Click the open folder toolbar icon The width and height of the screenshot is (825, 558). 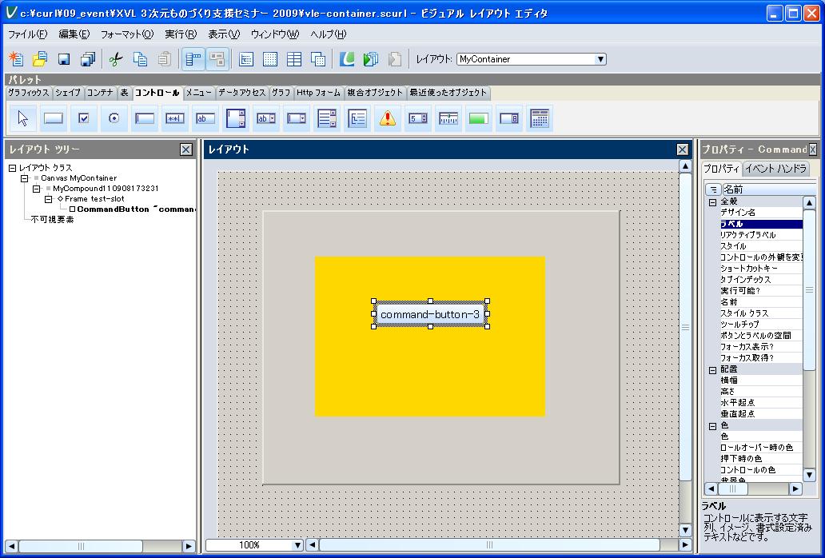coord(39,59)
